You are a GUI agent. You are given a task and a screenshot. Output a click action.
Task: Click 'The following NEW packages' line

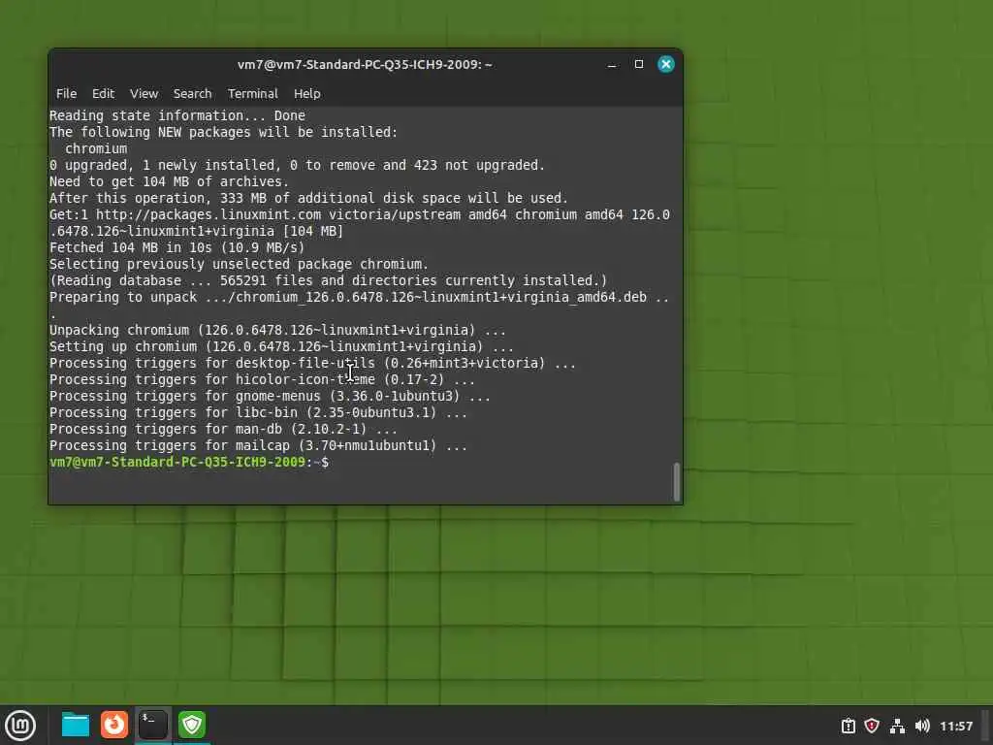pyautogui.click(x=224, y=132)
